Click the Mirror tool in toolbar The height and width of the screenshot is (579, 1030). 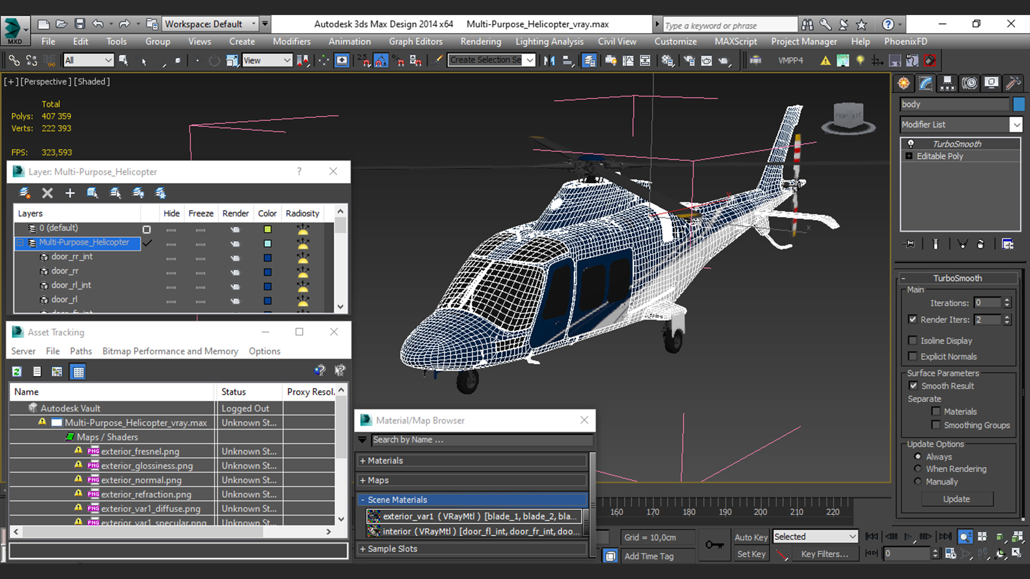[549, 61]
